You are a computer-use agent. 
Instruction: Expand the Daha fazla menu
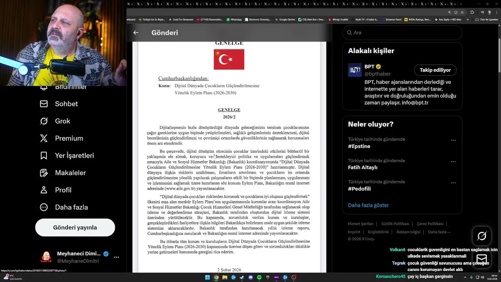click(x=64, y=207)
